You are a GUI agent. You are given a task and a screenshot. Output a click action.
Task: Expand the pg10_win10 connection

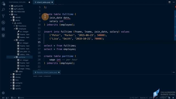(x=10, y=6)
